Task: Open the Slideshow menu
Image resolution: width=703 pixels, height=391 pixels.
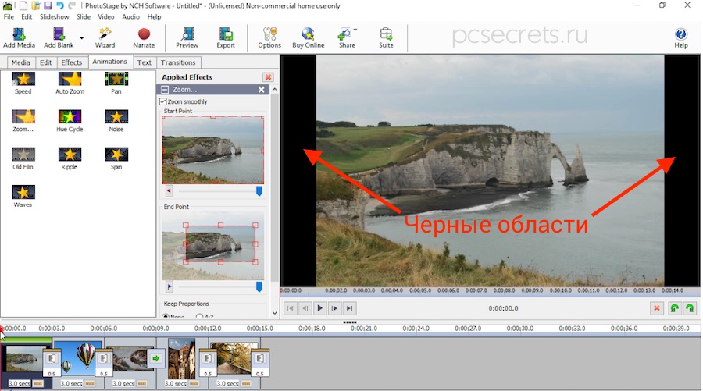Action: (54, 16)
